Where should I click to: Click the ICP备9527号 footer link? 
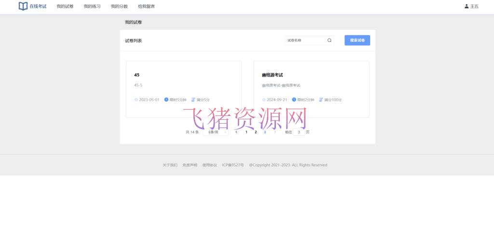(x=233, y=165)
